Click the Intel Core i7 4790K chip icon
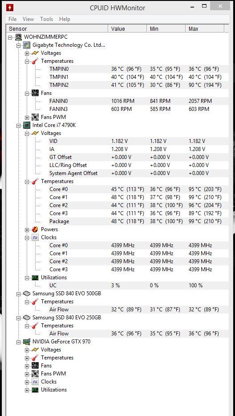 [27, 125]
